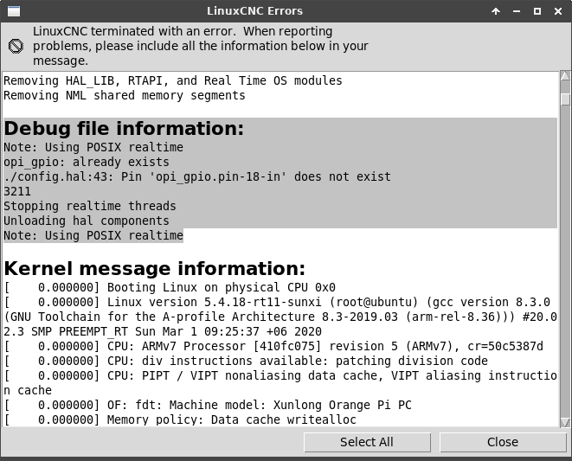Click the Close button in the dialog
This screenshot has height=461, width=572.
coord(503,442)
